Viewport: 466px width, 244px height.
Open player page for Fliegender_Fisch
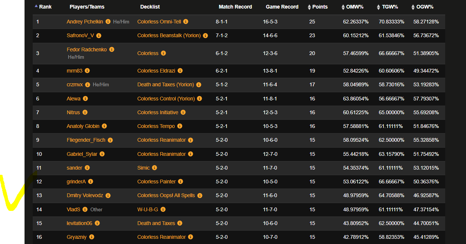pyautogui.click(x=86, y=140)
